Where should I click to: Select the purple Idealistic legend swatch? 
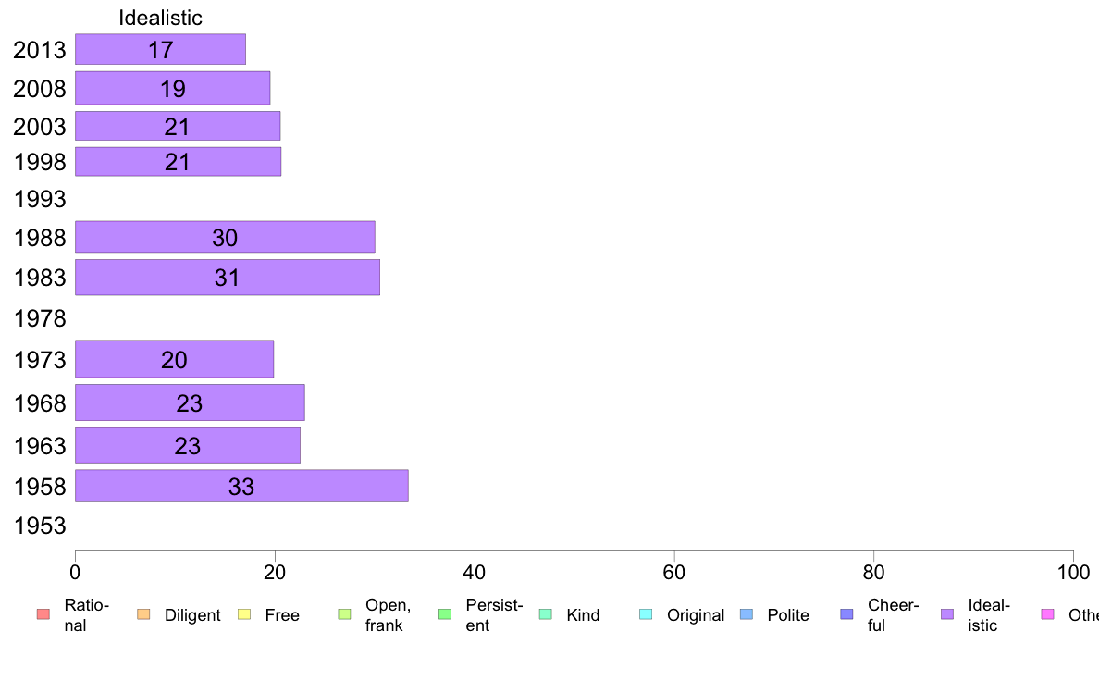point(947,614)
